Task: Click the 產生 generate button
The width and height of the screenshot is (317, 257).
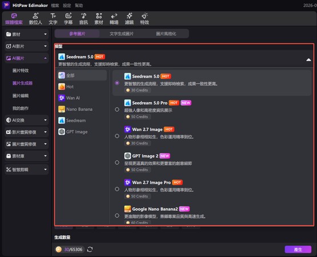Action: (x=298, y=250)
